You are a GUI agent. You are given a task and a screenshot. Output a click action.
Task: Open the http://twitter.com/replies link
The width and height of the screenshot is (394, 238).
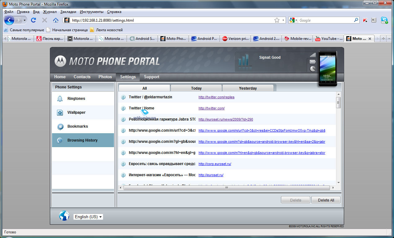[x=217, y=97]
